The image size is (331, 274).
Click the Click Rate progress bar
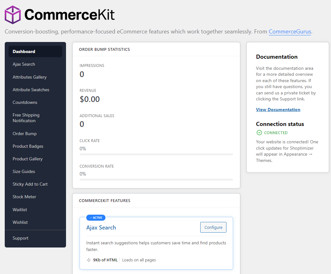coord(156,154)
